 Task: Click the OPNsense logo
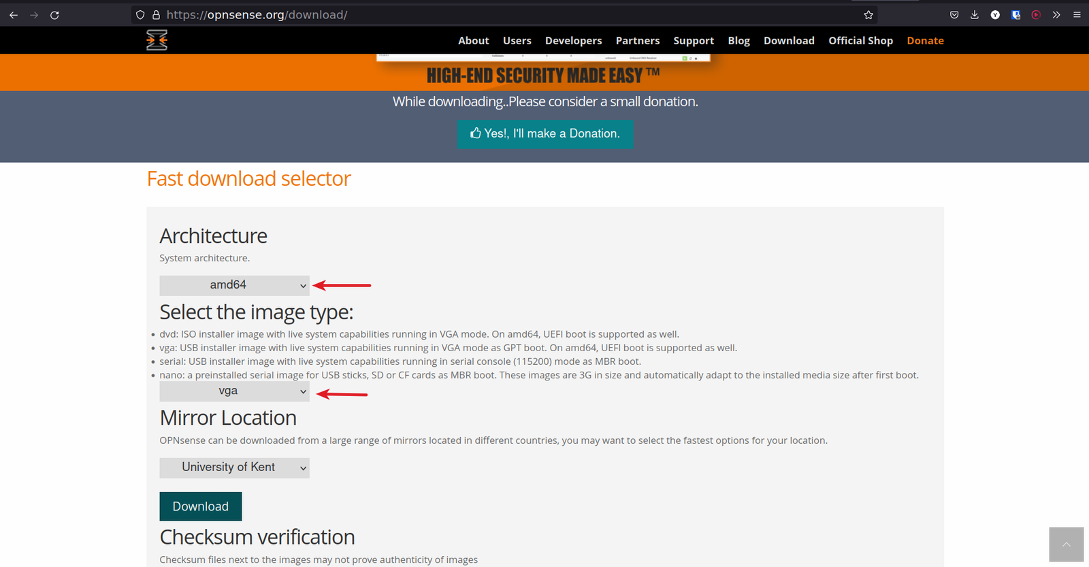point(157,40)
